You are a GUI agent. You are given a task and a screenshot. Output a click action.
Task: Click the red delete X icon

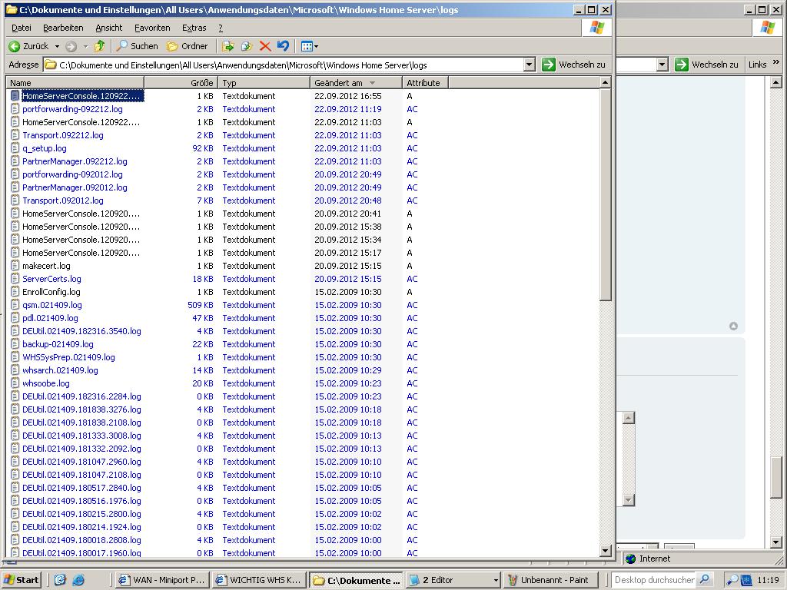coord(265,46)
